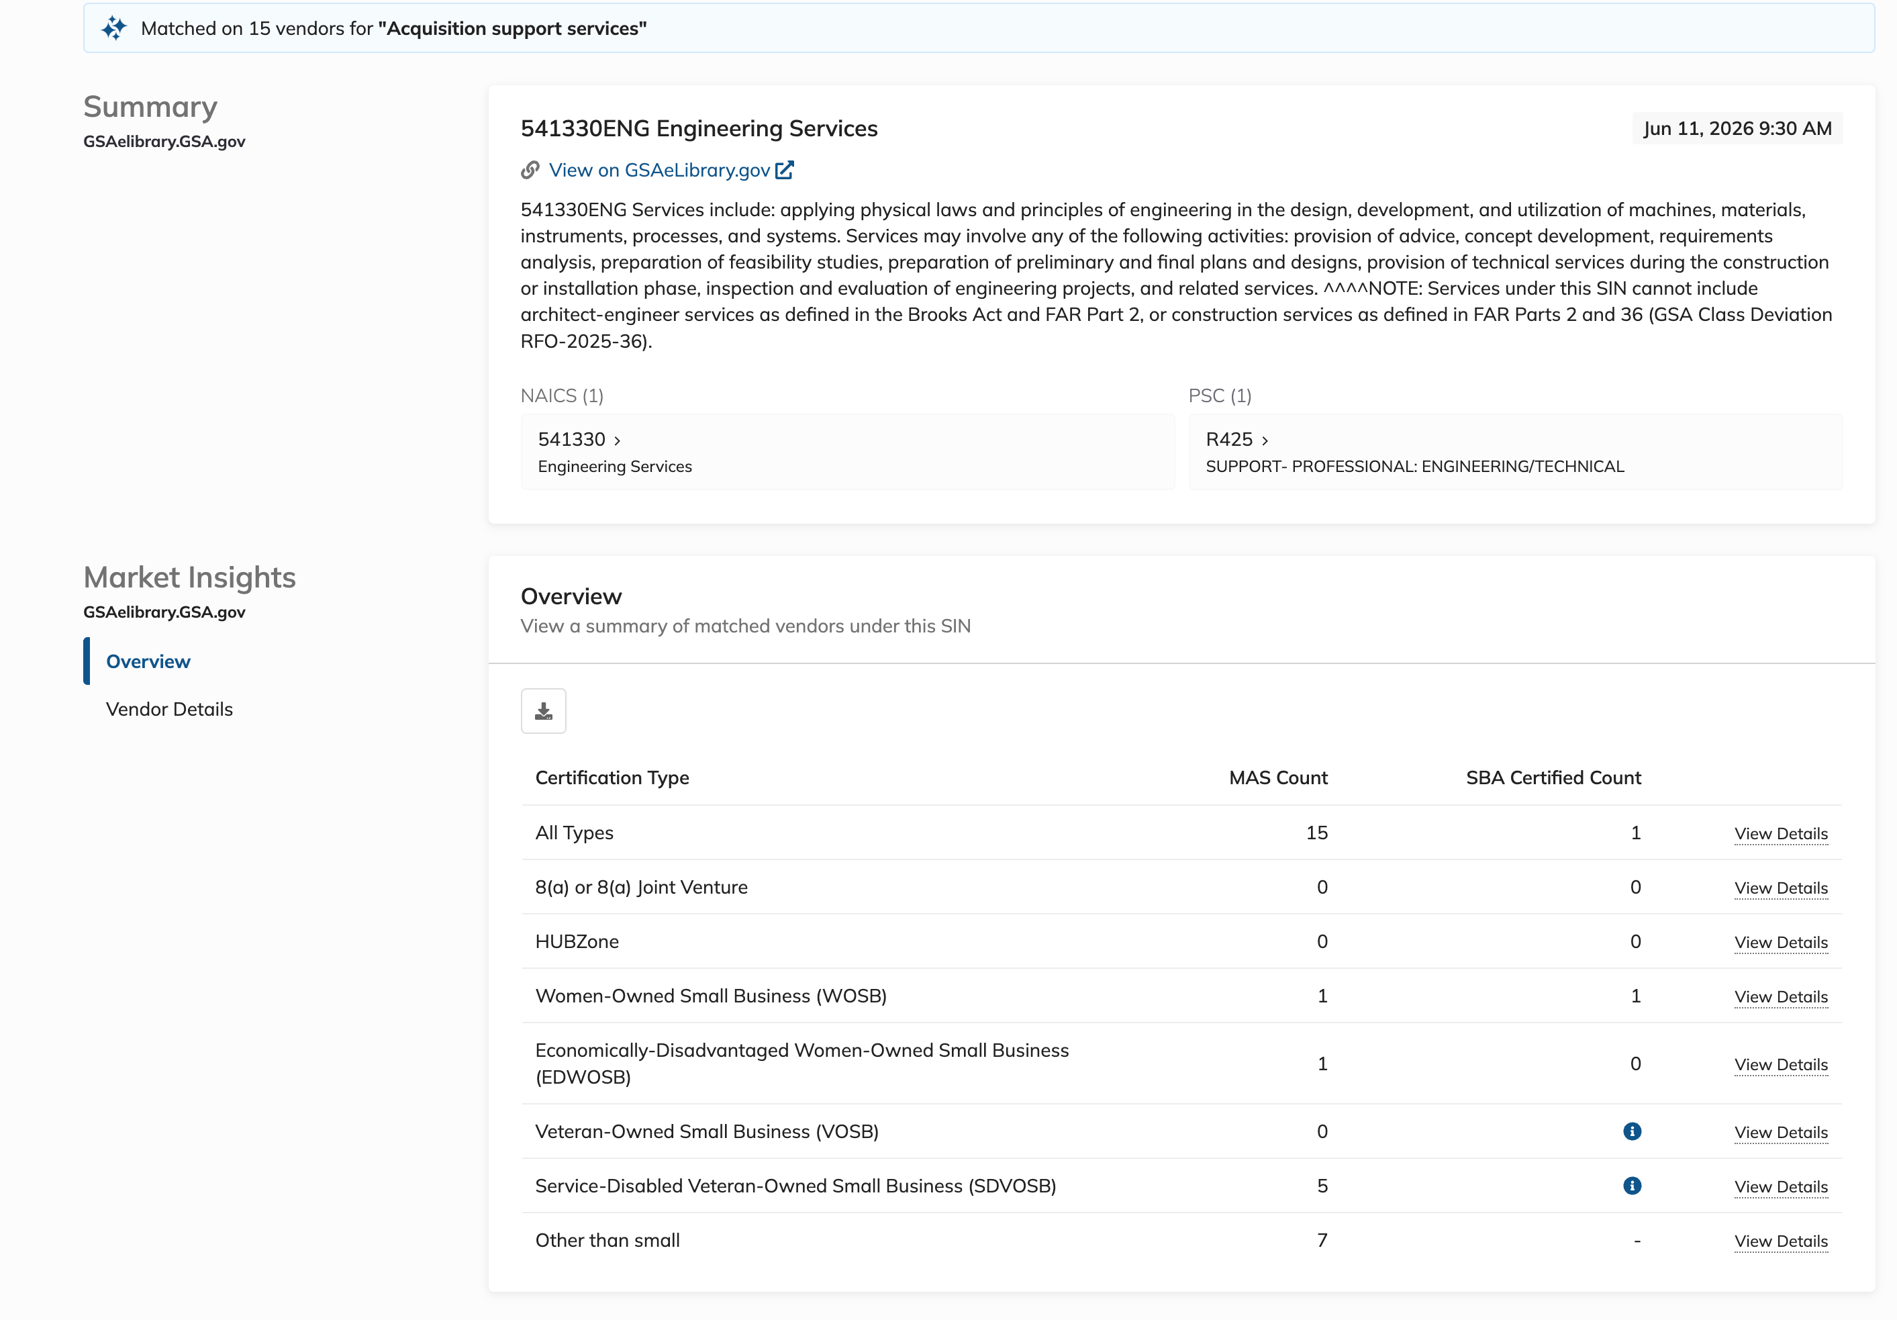Click the SDVOSB row info icon

[x=1632, y=1185]
